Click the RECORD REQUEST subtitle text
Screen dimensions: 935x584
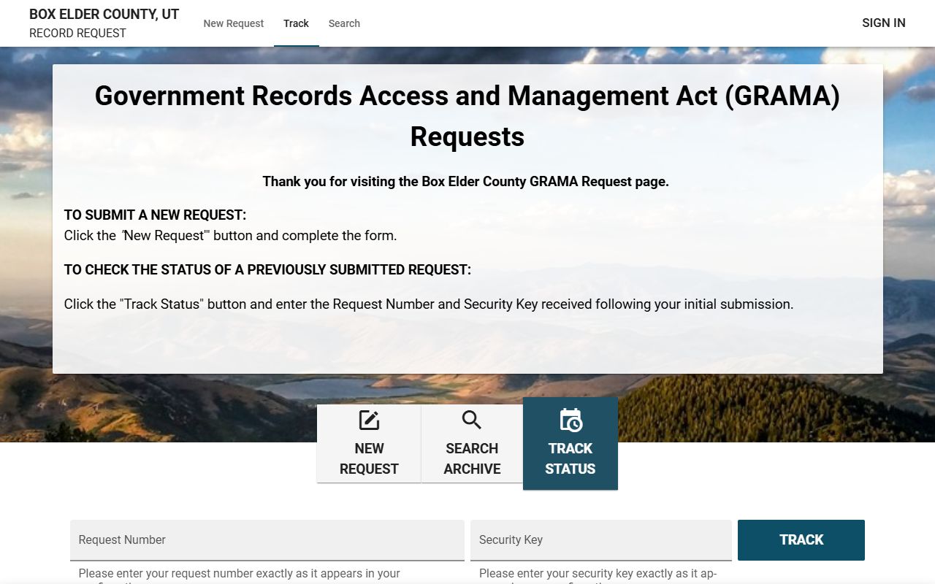click(77, 33)
